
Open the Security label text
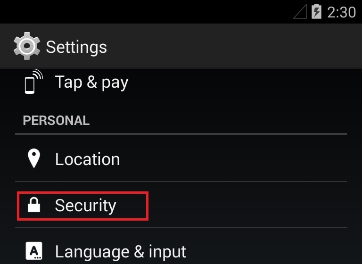pos(85,205)
